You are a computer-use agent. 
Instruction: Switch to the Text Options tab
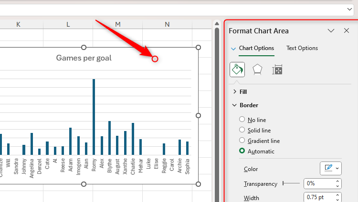point(302,48)
